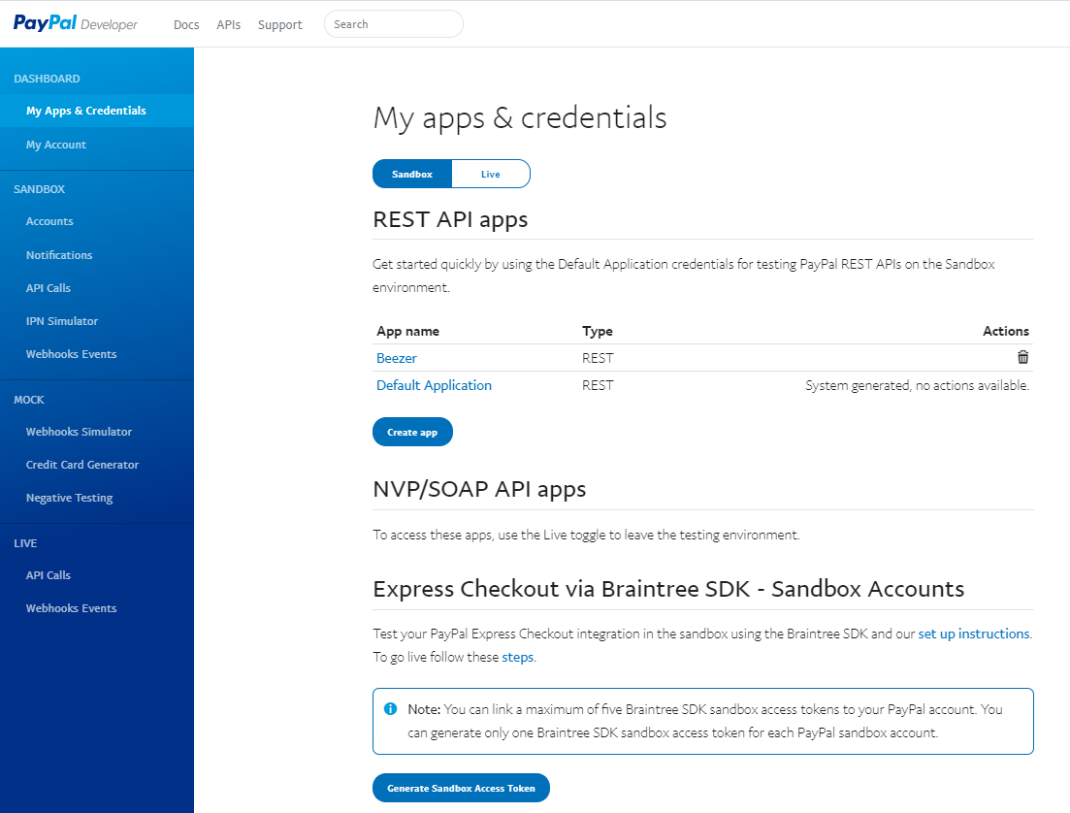Open Sandbox Accounts in sidebar
The height and width of the screenshot is (813, 1070).
pos(49,221)
